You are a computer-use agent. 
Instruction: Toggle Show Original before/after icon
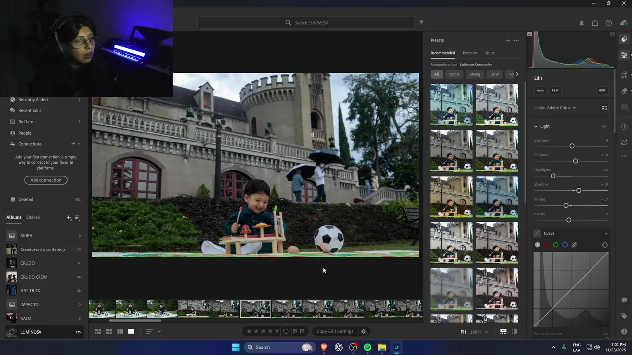click(514, 332)
